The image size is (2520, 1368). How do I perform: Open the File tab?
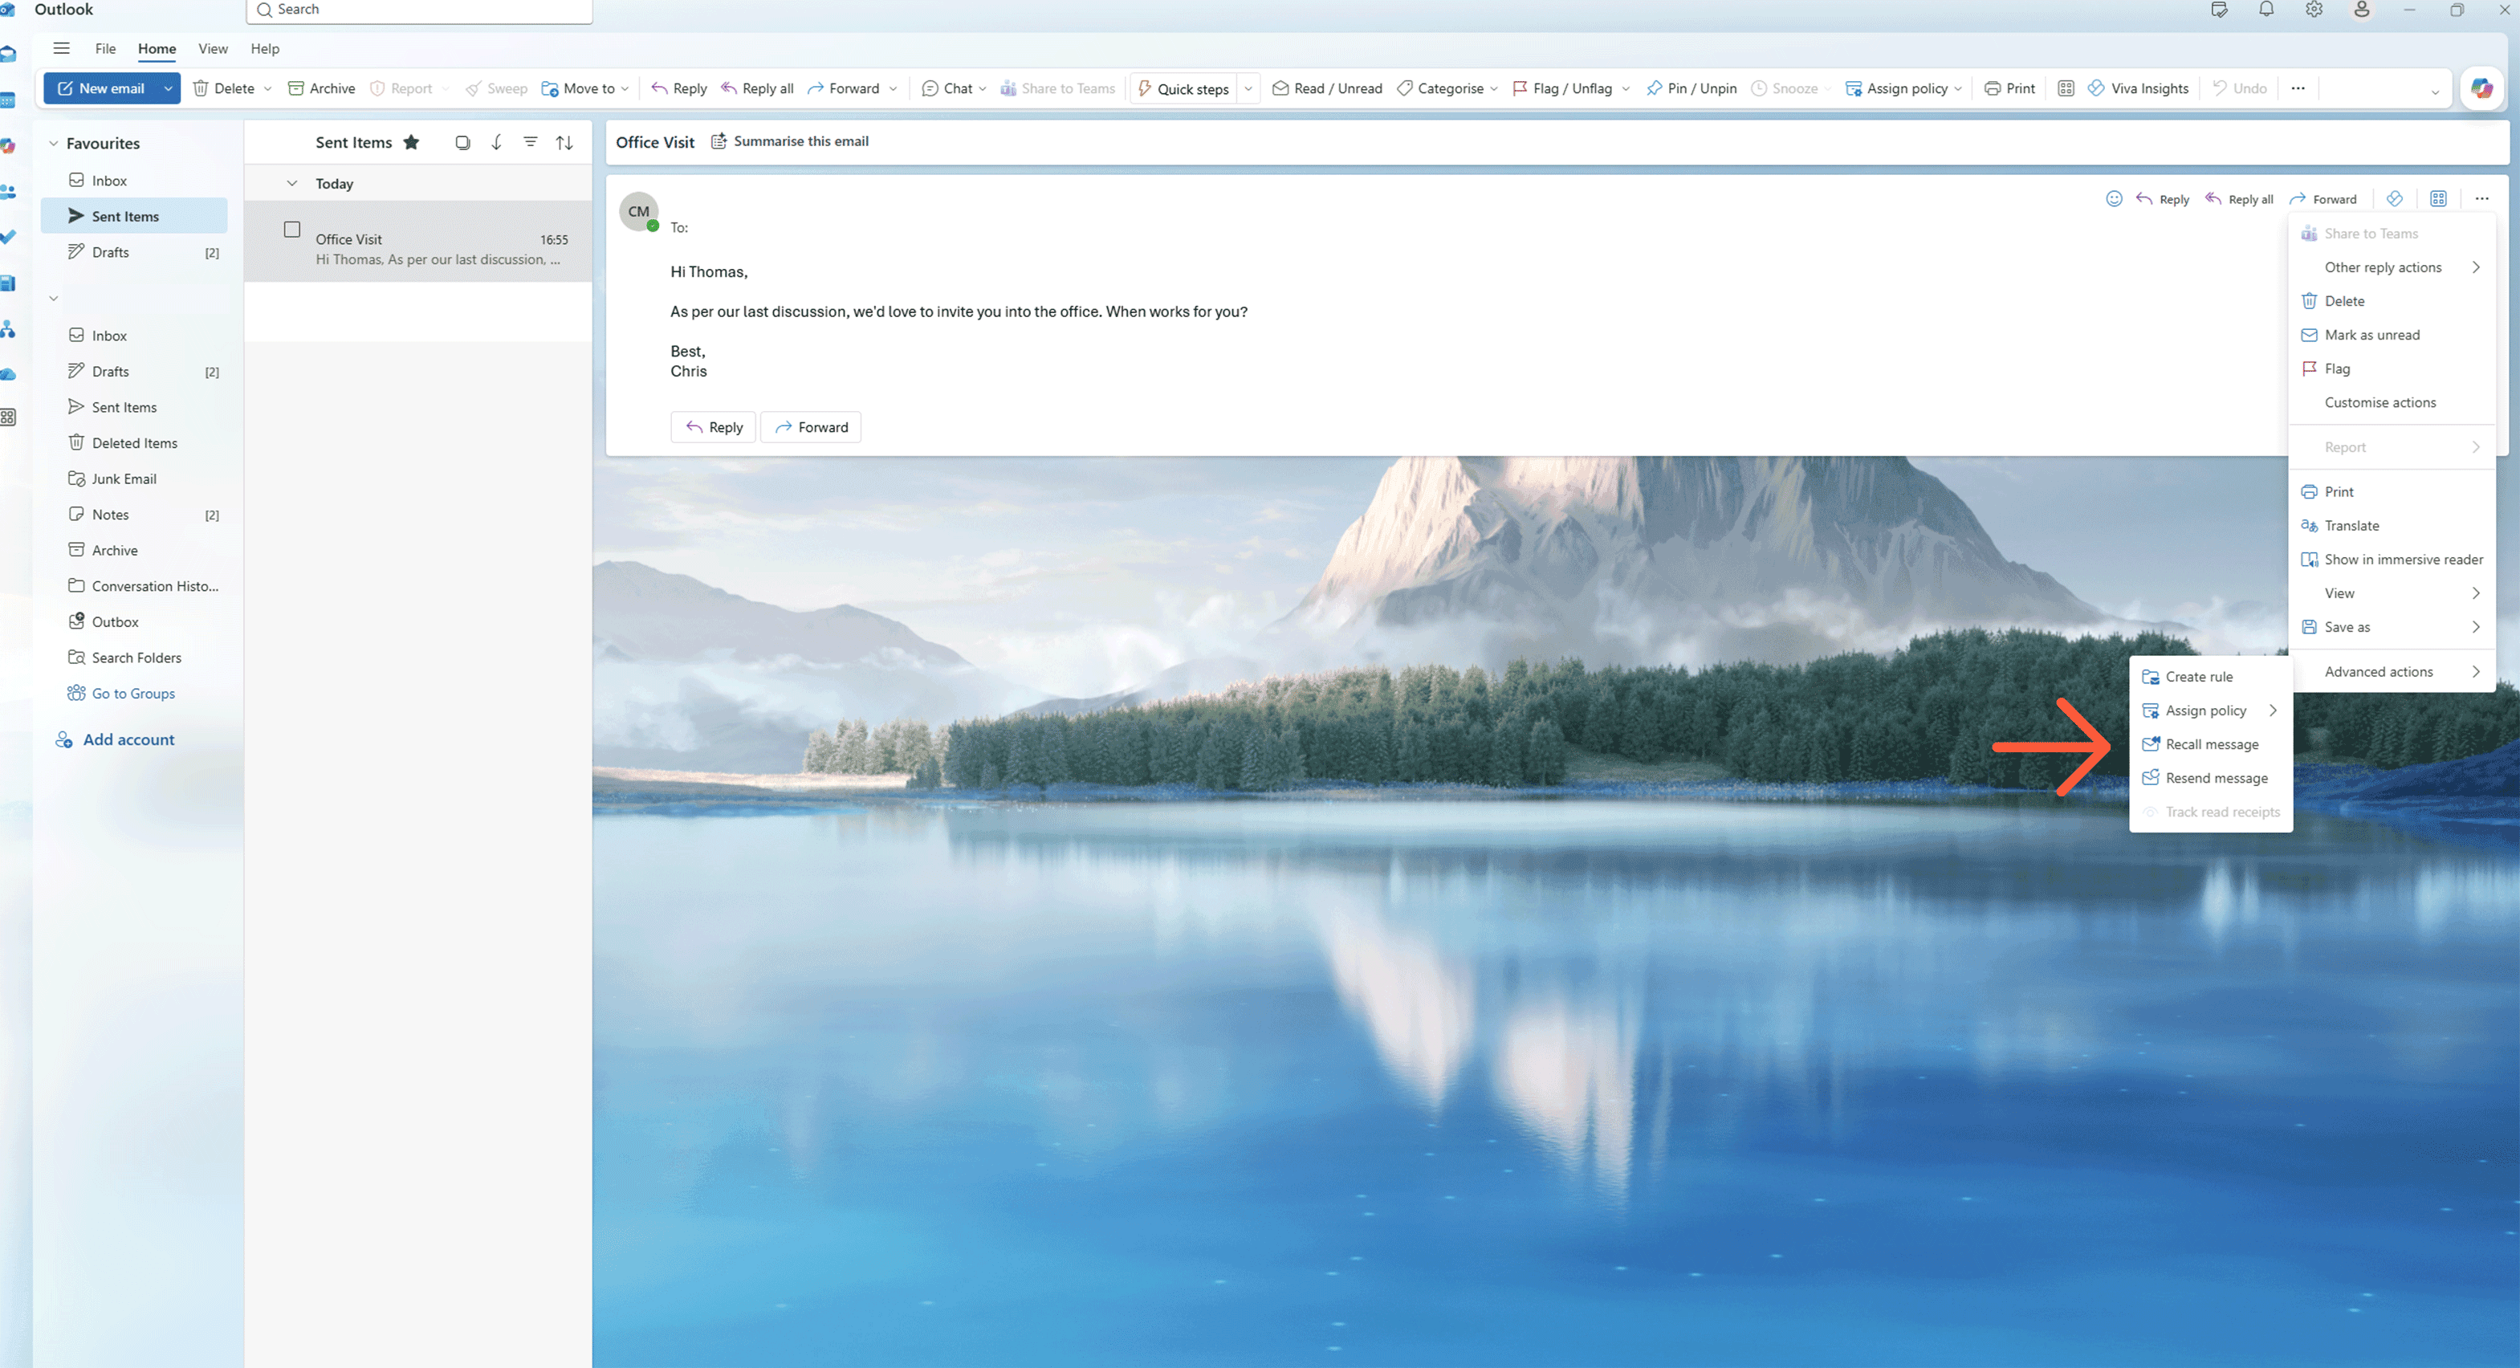tap(104, 48)
